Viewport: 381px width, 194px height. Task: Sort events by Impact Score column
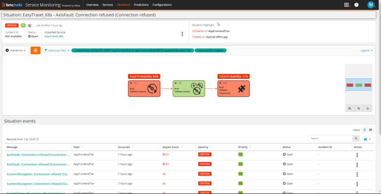pos(182,147)
